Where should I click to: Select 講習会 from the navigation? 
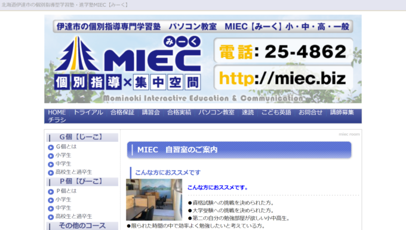(150, 113)
